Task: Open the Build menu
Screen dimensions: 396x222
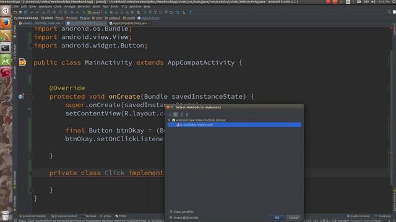Action: [97, 6]
